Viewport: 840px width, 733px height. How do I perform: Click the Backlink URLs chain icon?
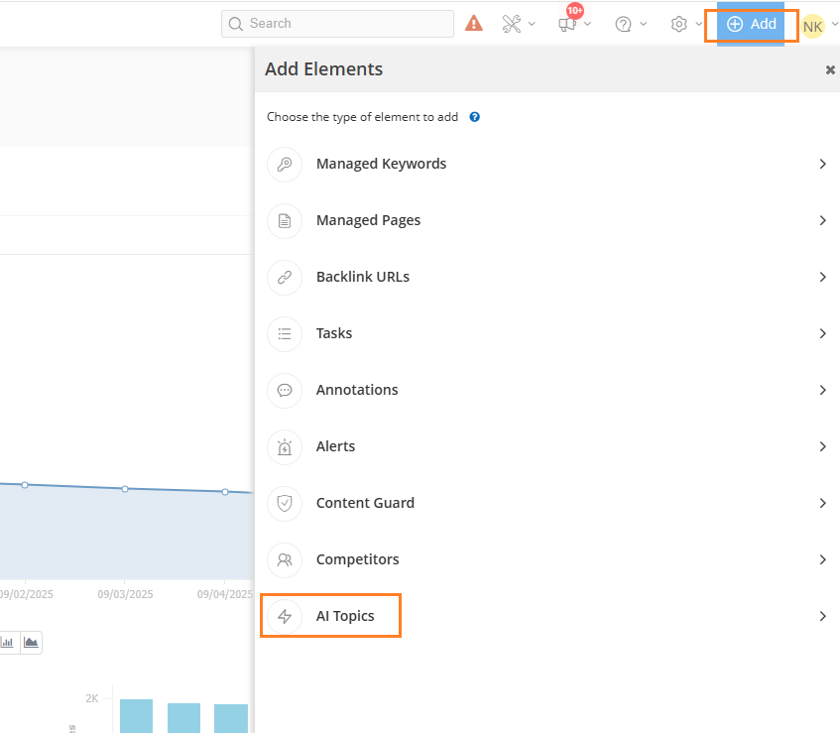click(x=285, y=278)
